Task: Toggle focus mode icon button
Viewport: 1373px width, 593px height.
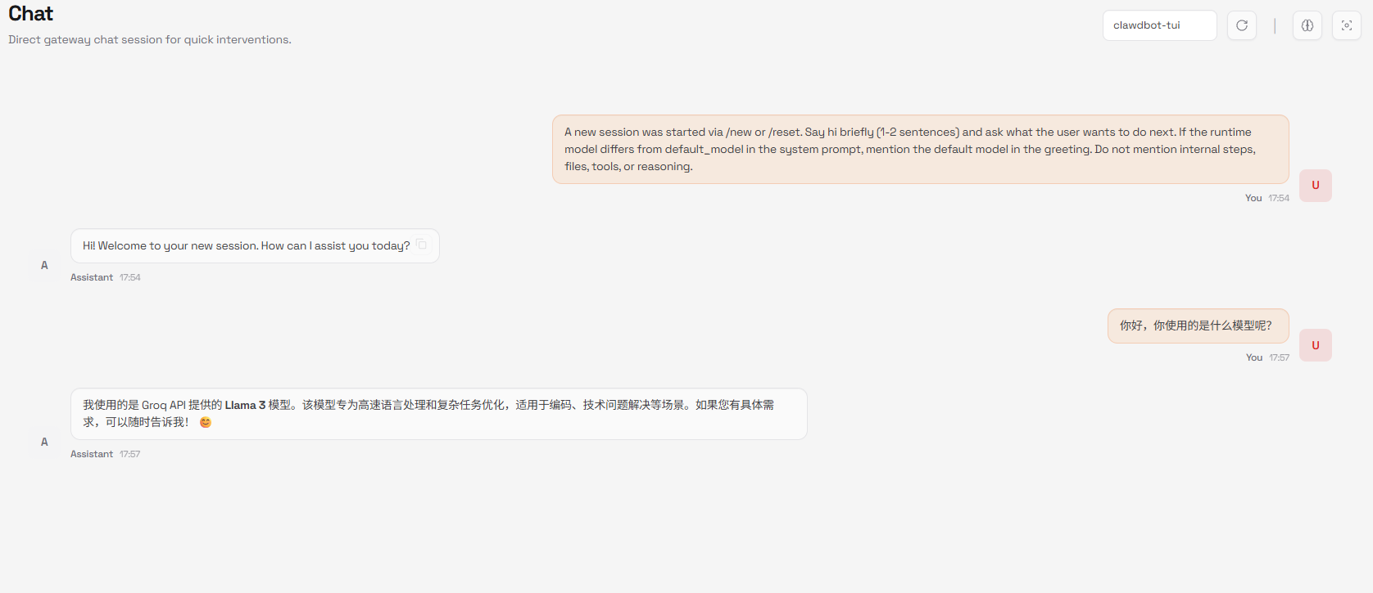Action: (1347, 25)
